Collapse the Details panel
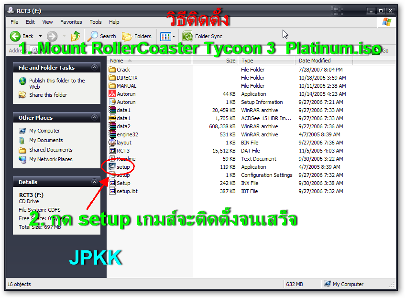The width and height of the screenshot is (405, 298). [95, 182]
